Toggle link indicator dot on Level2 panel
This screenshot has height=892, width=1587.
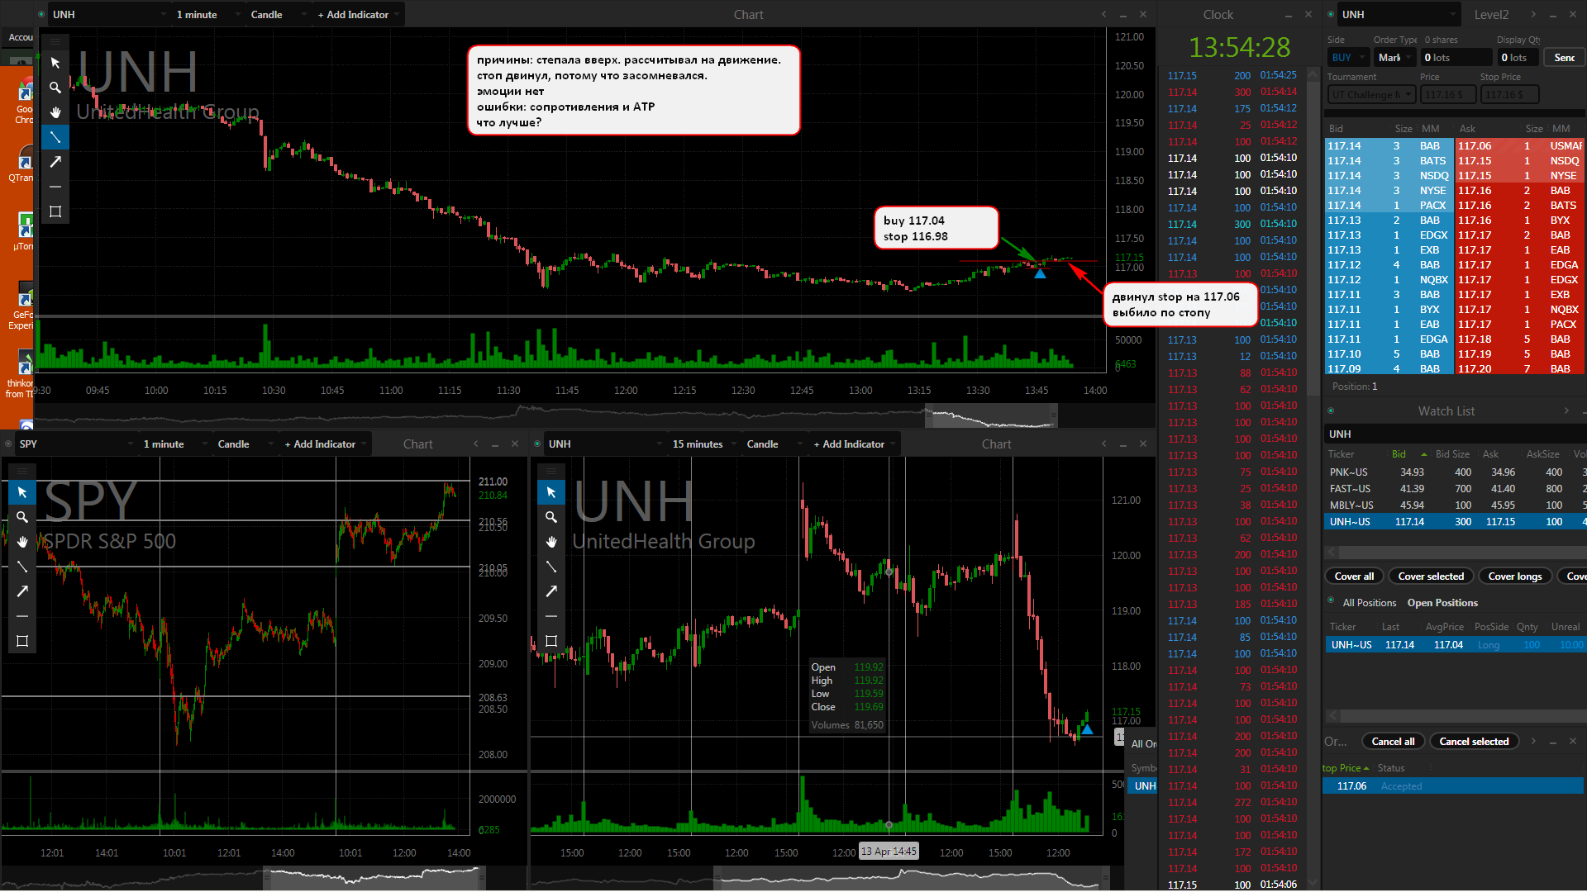click(1331, 14)
